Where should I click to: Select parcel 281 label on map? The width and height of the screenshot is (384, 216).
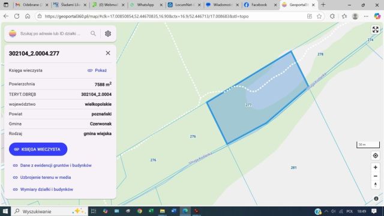293,167
